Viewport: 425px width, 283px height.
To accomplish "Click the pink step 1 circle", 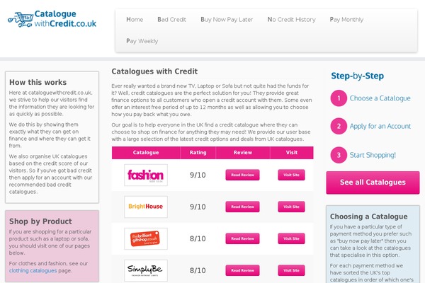I will 339,98.
